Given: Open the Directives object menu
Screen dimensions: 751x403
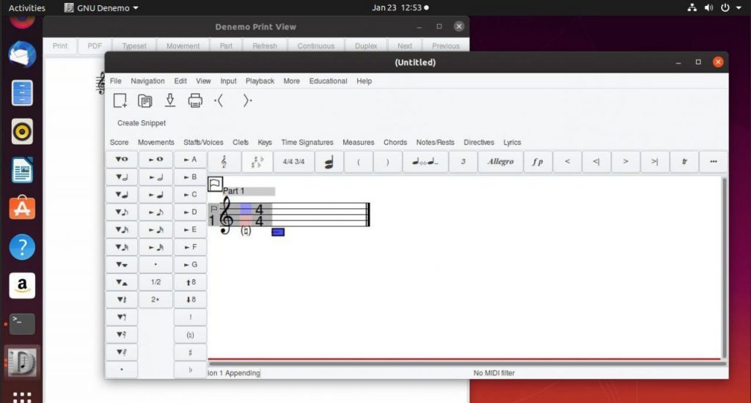Looking at the screenshot, I should [478, 143].
